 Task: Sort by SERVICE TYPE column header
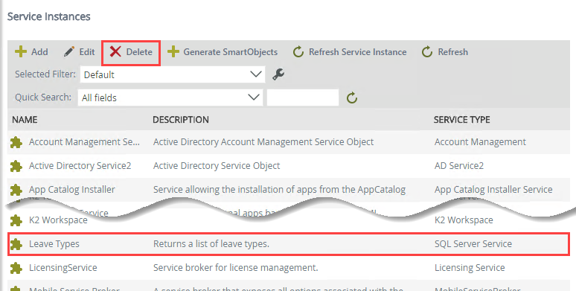(461, 120)
